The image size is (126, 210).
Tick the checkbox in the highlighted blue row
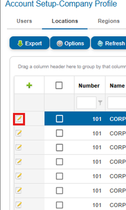pos(59,119)
